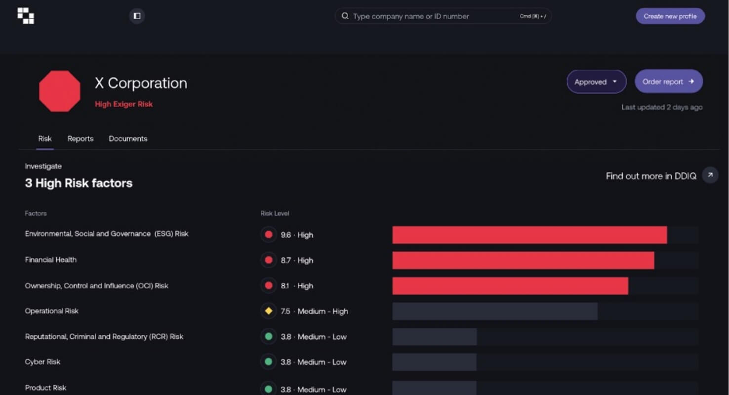
Task: Click the Investigate label
Action: tap(43, 166)
